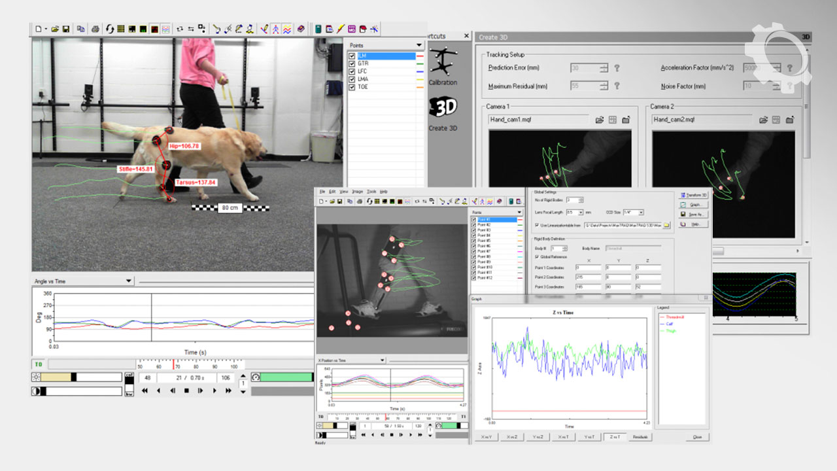The height and width of the screenshot is (471, 837).
Task: Uncheck the GTR point checkbox
Action: pyautogui.click(x=352, y=63)
